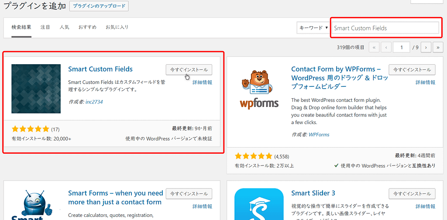Switch to 検索結果 tab

point(21,27)
